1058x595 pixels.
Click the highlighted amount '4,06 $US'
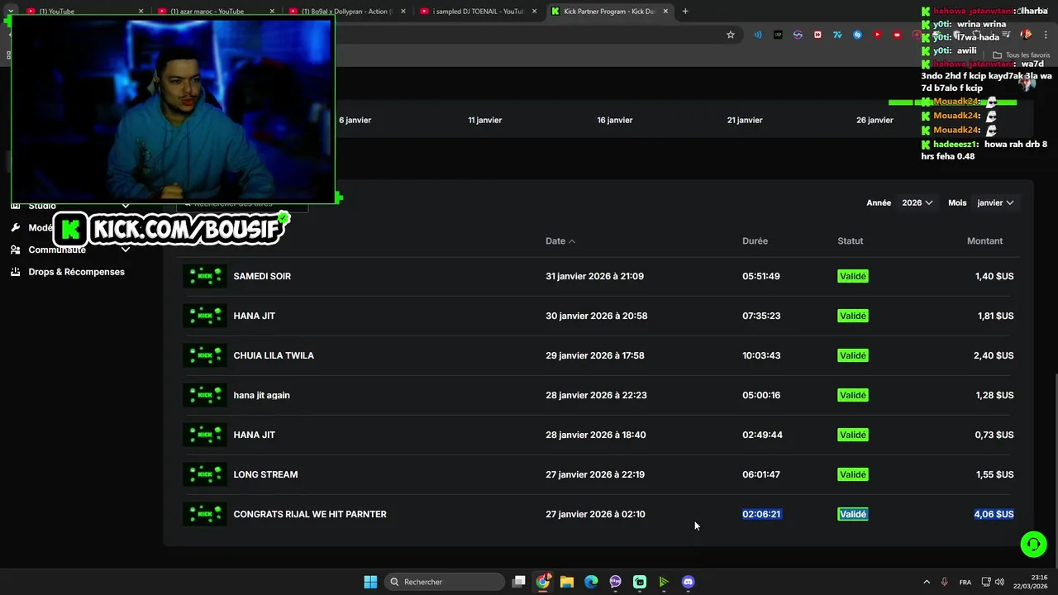click(994, 514)
